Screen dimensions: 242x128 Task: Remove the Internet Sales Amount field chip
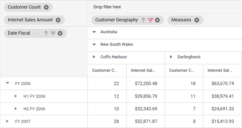pyautogui.click(x=58, y=20)
